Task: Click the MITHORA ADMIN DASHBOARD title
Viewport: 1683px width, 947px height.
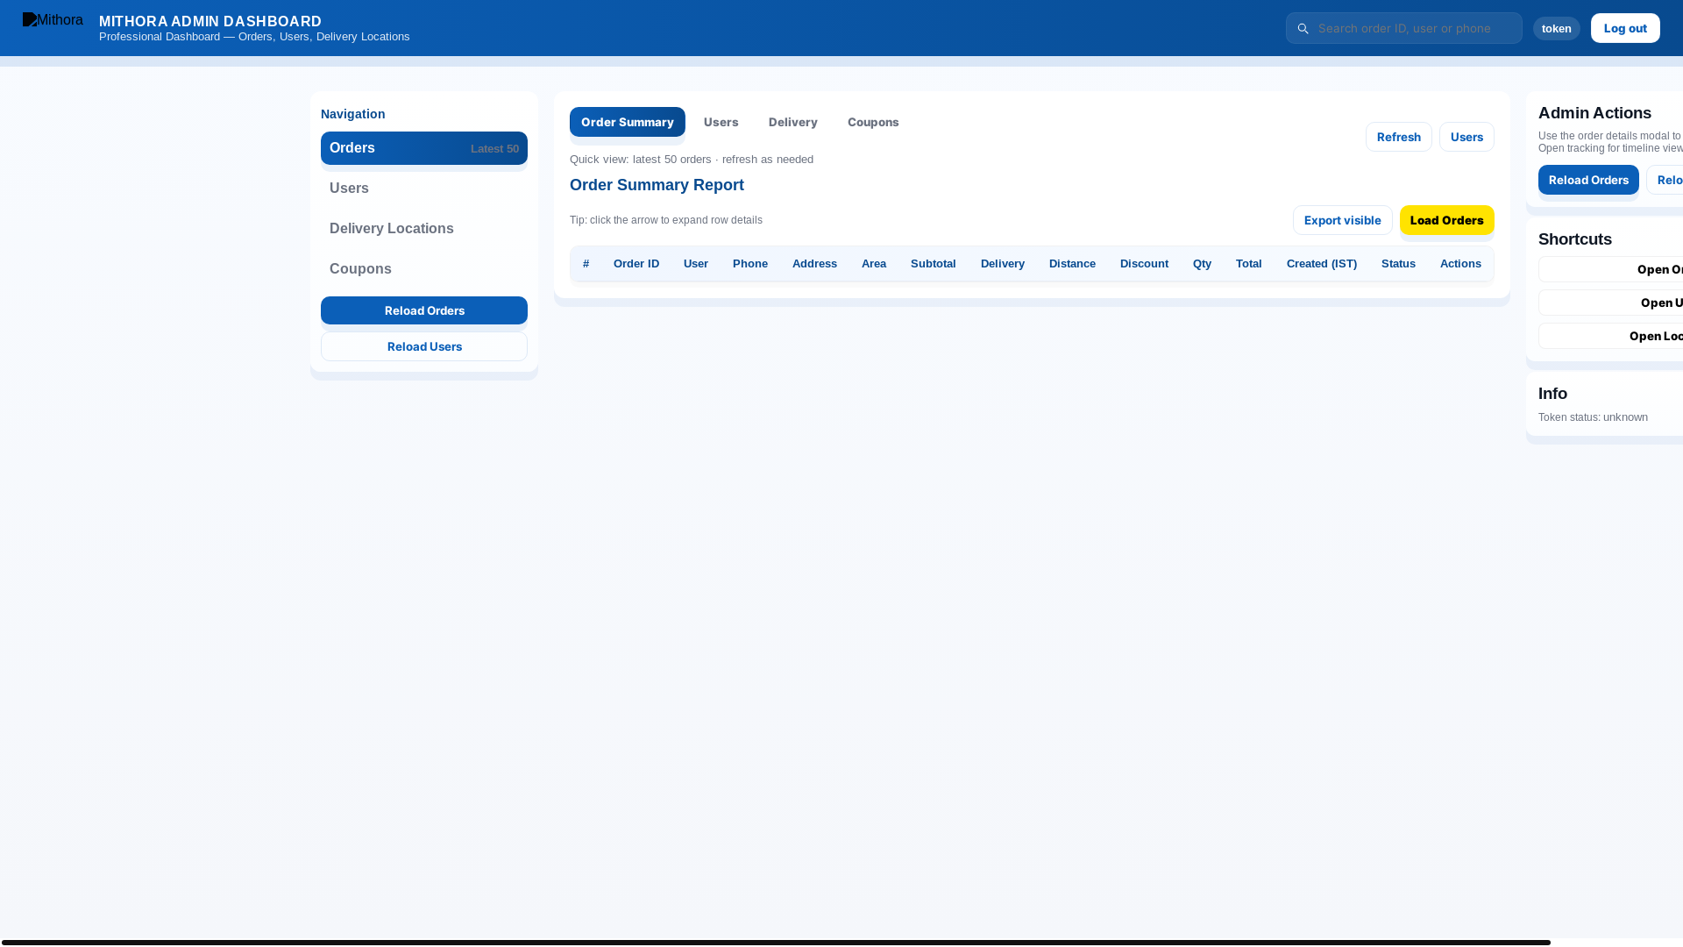Action: pos(210,21)
